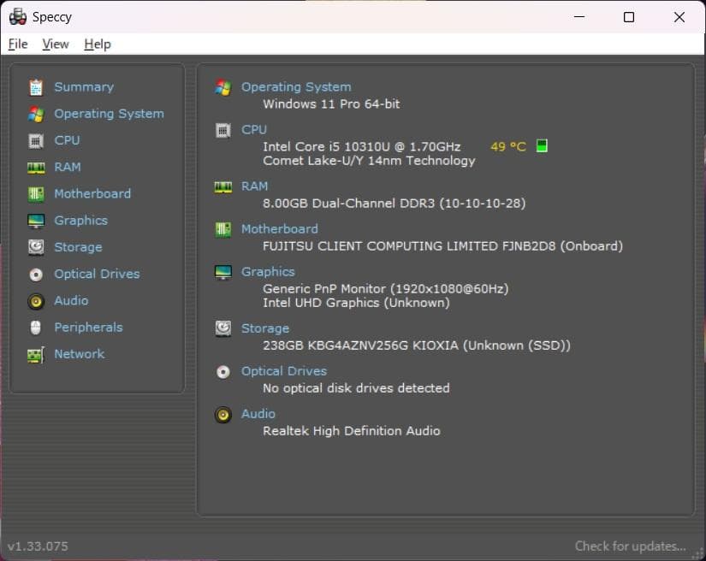Click the RAM memory icon in sidebar
Viewport: 706px width, 561px height.
coord(35,167)
